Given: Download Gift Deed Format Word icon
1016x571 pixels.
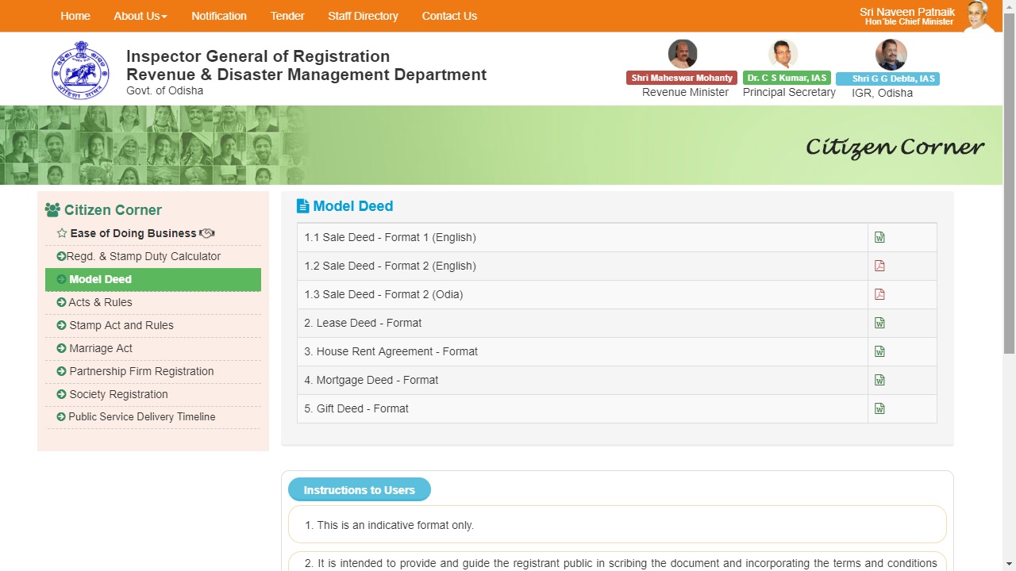Looking at the screenshot, I should point(879,408).
